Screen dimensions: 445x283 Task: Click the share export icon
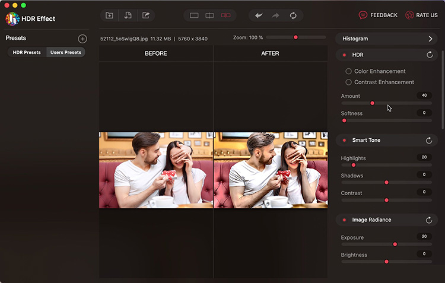coord(146,15)
